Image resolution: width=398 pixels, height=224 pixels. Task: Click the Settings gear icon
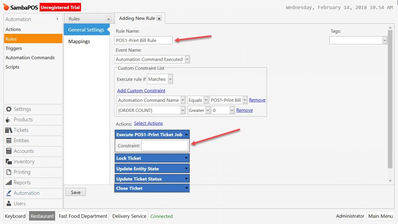[9, 109]
